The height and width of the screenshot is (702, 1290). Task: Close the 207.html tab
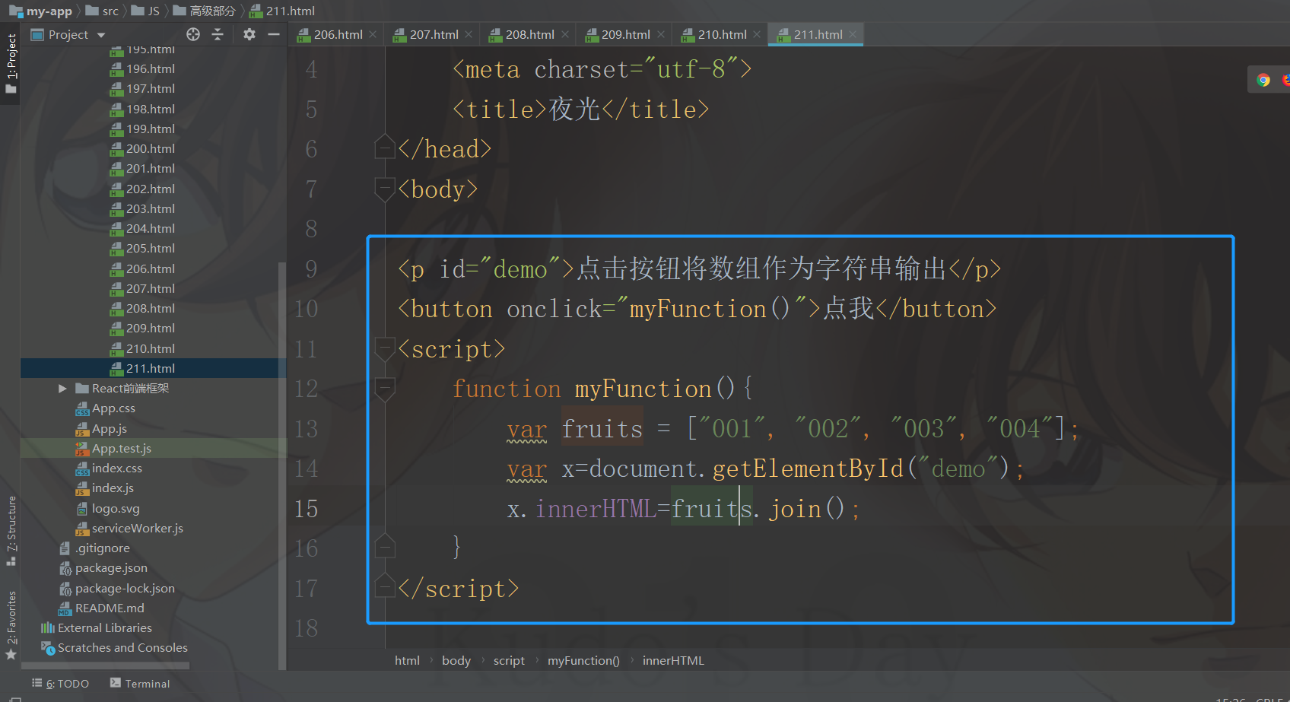point(469,35)
